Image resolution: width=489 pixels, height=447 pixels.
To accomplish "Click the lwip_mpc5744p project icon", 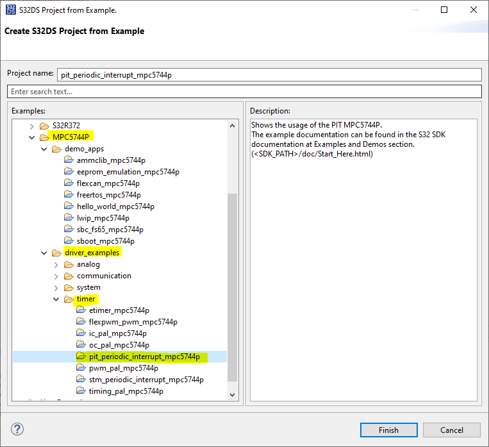I will coord(69,217).
